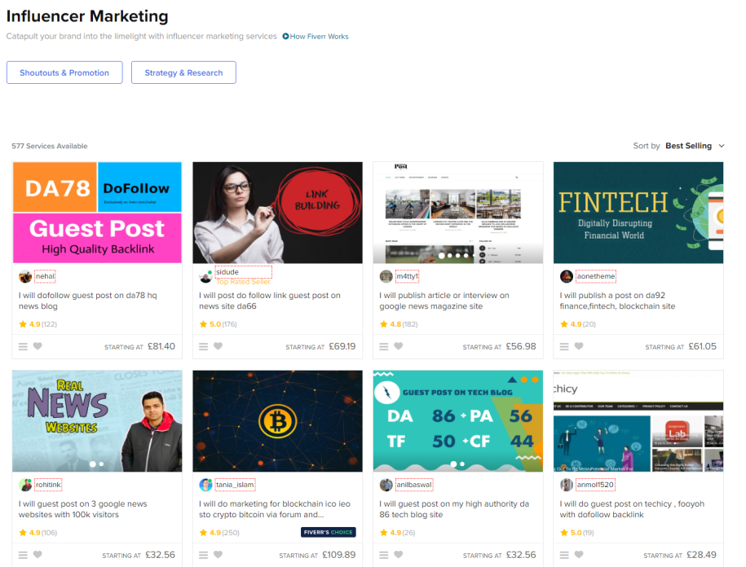This screenshot has width=746, height=567.
Task: Open seller nehal's username link
Action: 45,276
